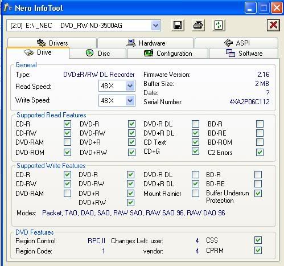Toggle the Buffer Underrun Protection checkbox

[x=258, y=194]
